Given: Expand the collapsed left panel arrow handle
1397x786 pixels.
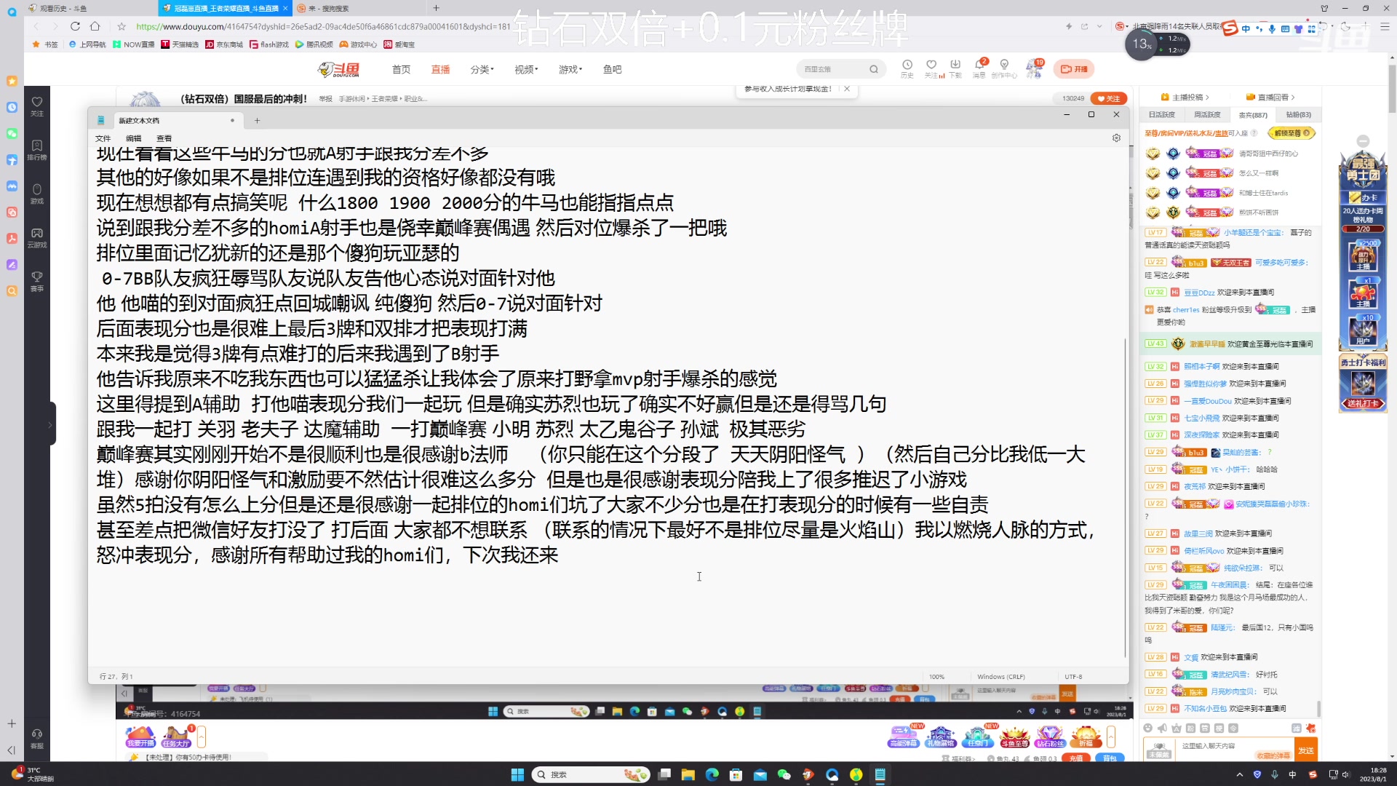Looking at the screenshot, I should (50, 424).
